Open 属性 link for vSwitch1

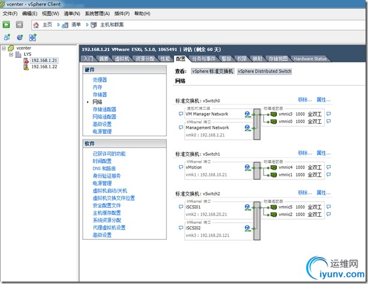(x=324, y=153)
